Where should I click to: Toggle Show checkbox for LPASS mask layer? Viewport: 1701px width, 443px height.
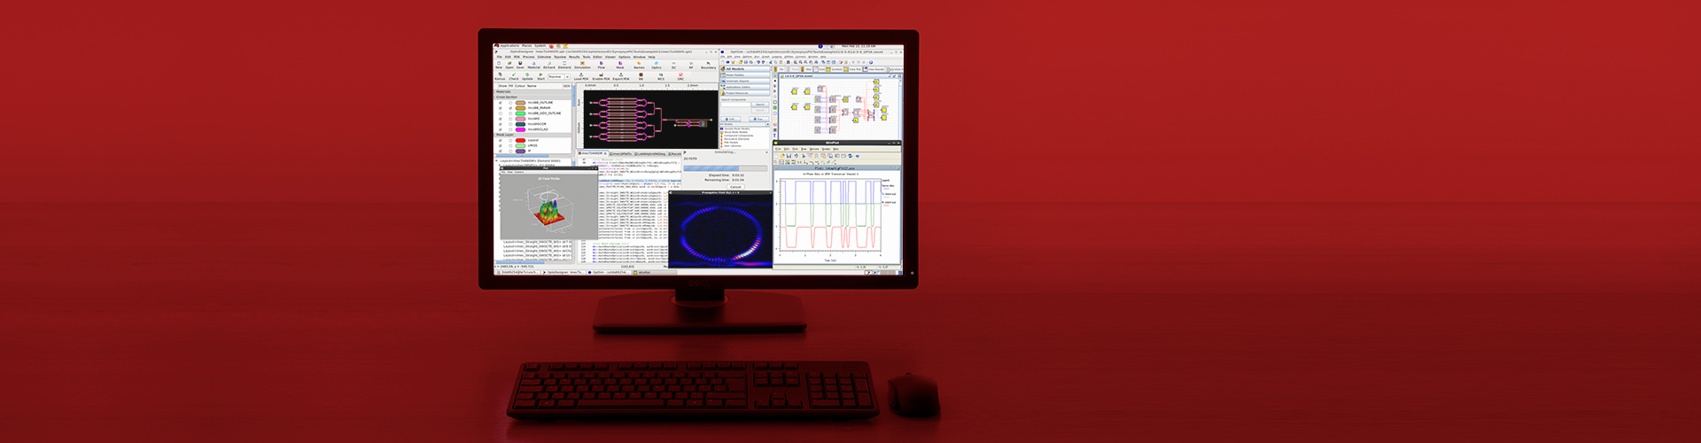pos(501,145)
